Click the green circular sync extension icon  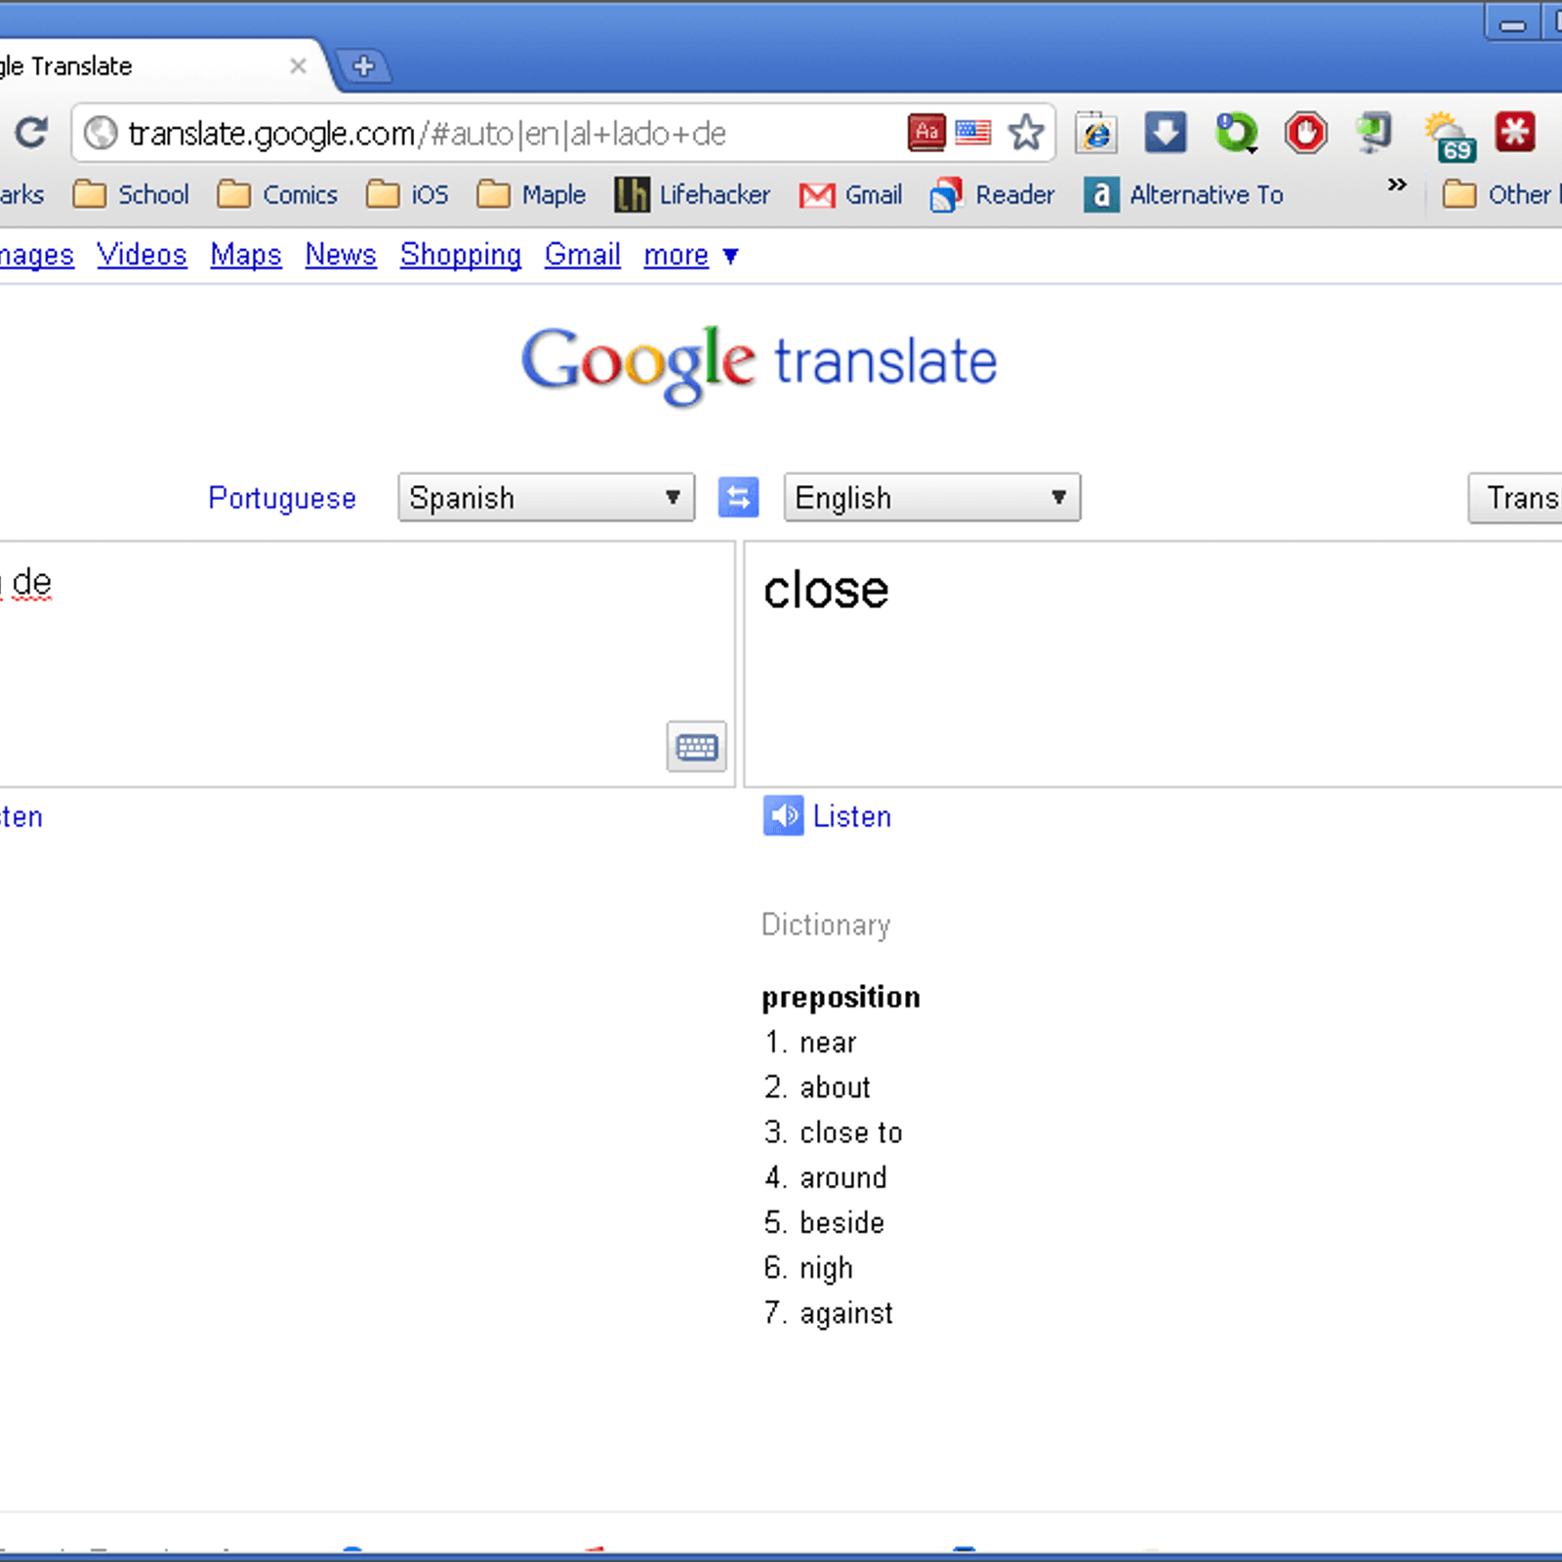(1236, 132)
